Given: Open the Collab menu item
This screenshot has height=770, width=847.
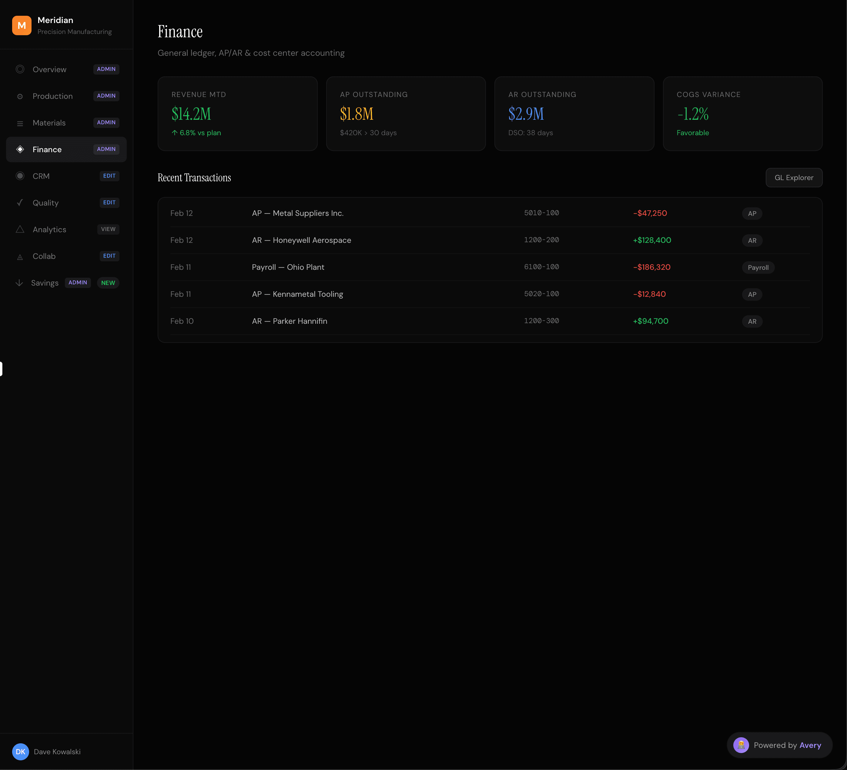Looking at the screenshot, I should 44,256.
